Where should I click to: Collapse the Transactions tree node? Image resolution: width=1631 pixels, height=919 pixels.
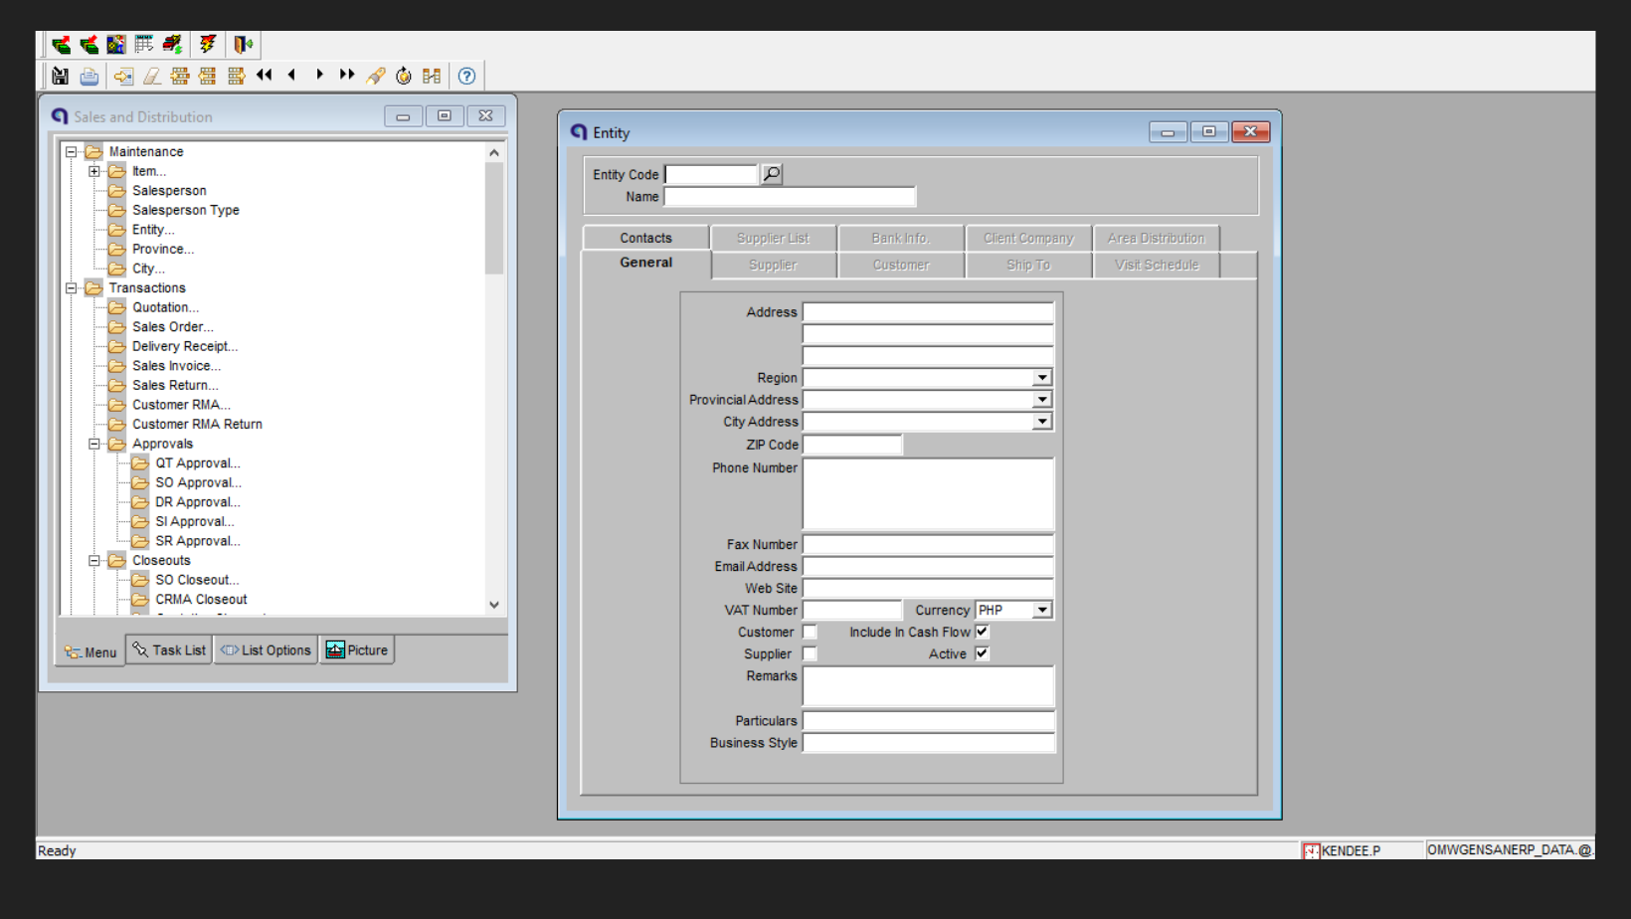[x=72, y=288]
